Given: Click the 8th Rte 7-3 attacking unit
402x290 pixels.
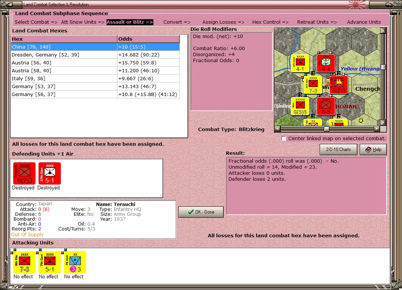Looking at the screenshot, I should click(x=24, y=262).
